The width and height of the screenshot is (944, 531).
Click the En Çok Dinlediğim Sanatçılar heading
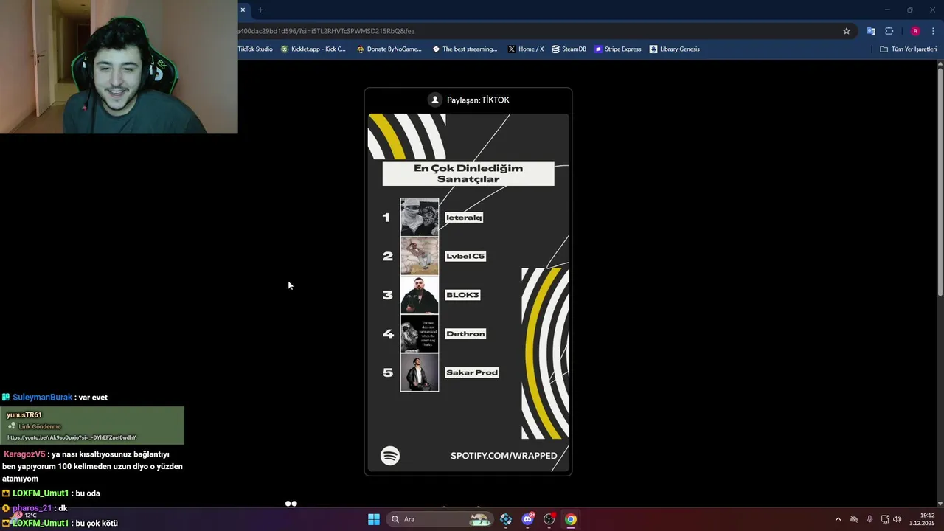(x=468, y=173)
